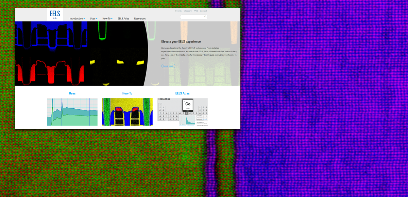Open the Introduction dropdown menu

(77, 19)
